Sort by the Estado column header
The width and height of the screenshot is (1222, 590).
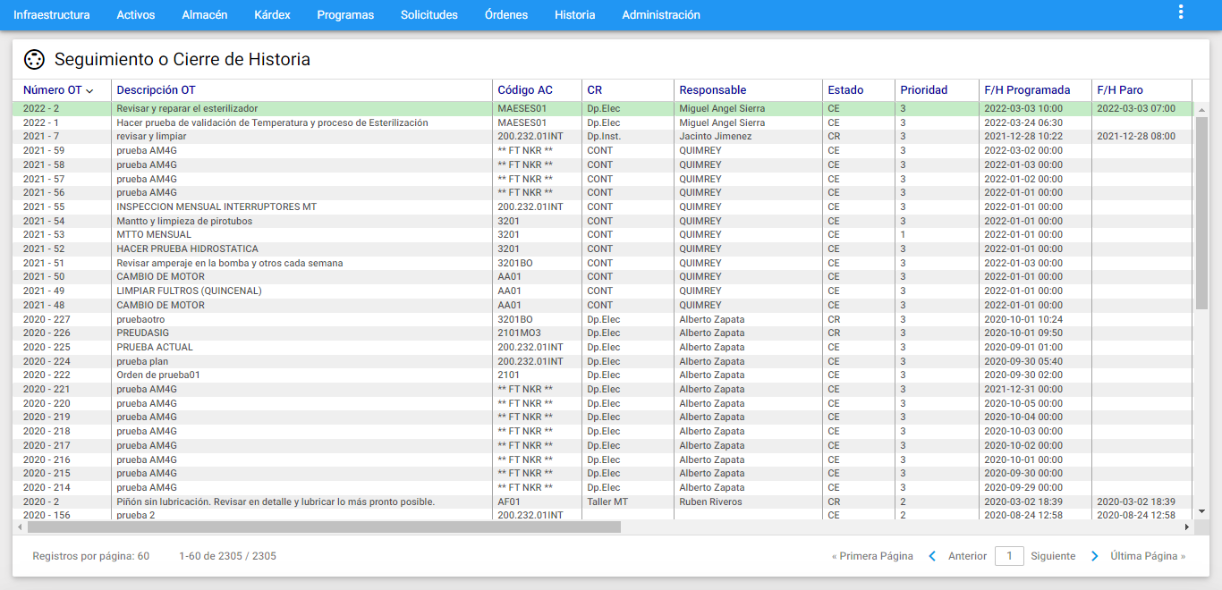(845, 90)
